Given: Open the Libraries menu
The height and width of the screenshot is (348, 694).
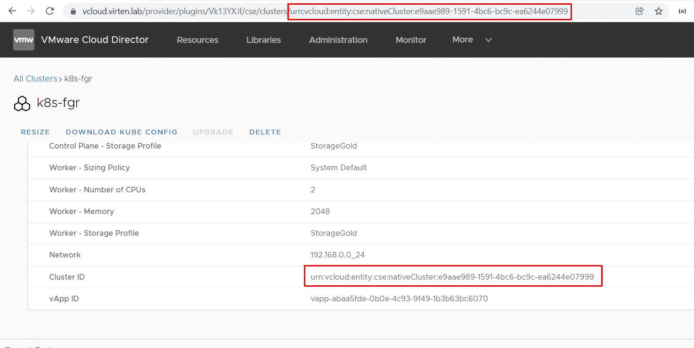Looking at the screenshot, I should pos(263,40).
